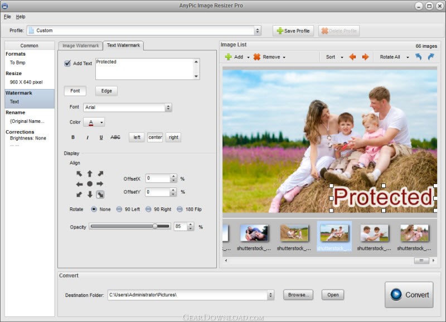This screenshot has height=322, width=446.
Task: Open Destination Folder path dropdown
Action: (x=270, y=295)
